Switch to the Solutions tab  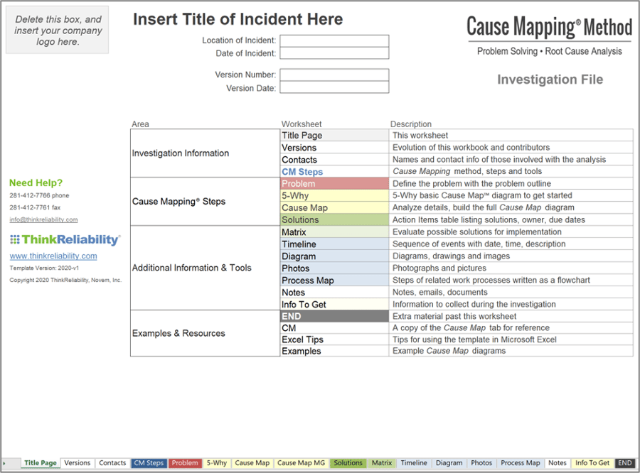[348, 462]
